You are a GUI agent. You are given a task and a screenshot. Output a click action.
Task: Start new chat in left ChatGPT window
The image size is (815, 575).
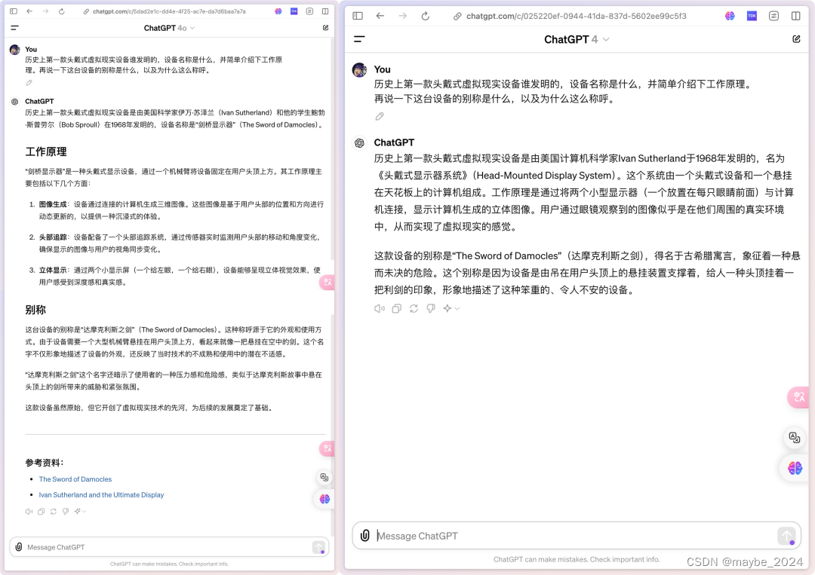pos(325,28)
